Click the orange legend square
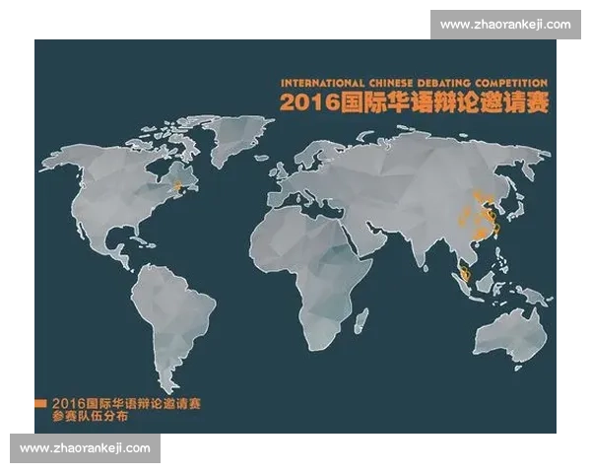This screenshot has height=473, width=591. click(x=40, y=404)
